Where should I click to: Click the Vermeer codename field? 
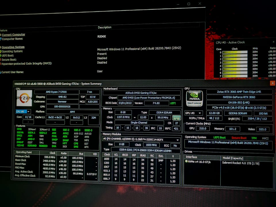tap(62, 101)
